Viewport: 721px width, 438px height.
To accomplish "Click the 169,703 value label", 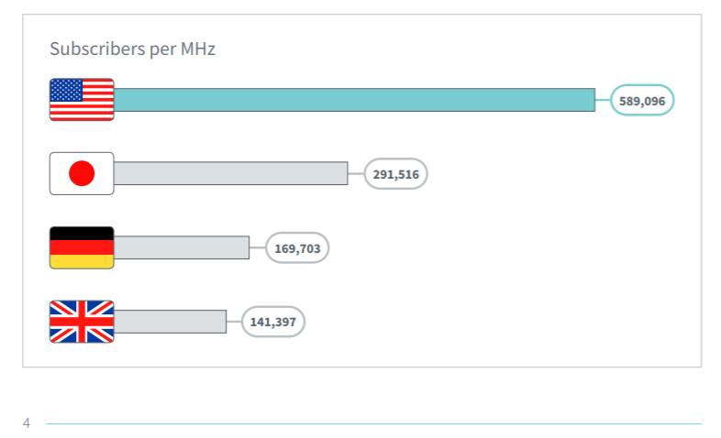I will pos(297,247).
